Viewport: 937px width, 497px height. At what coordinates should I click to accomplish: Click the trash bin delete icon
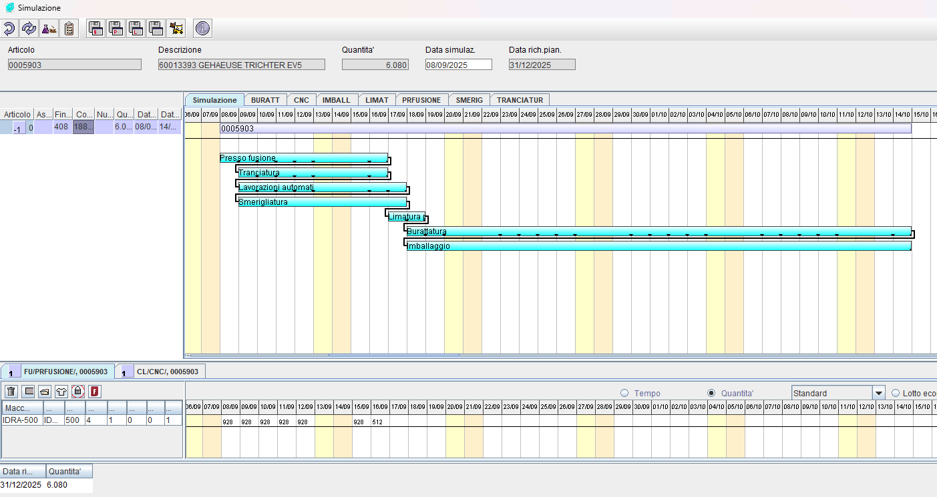click(11, 391)
